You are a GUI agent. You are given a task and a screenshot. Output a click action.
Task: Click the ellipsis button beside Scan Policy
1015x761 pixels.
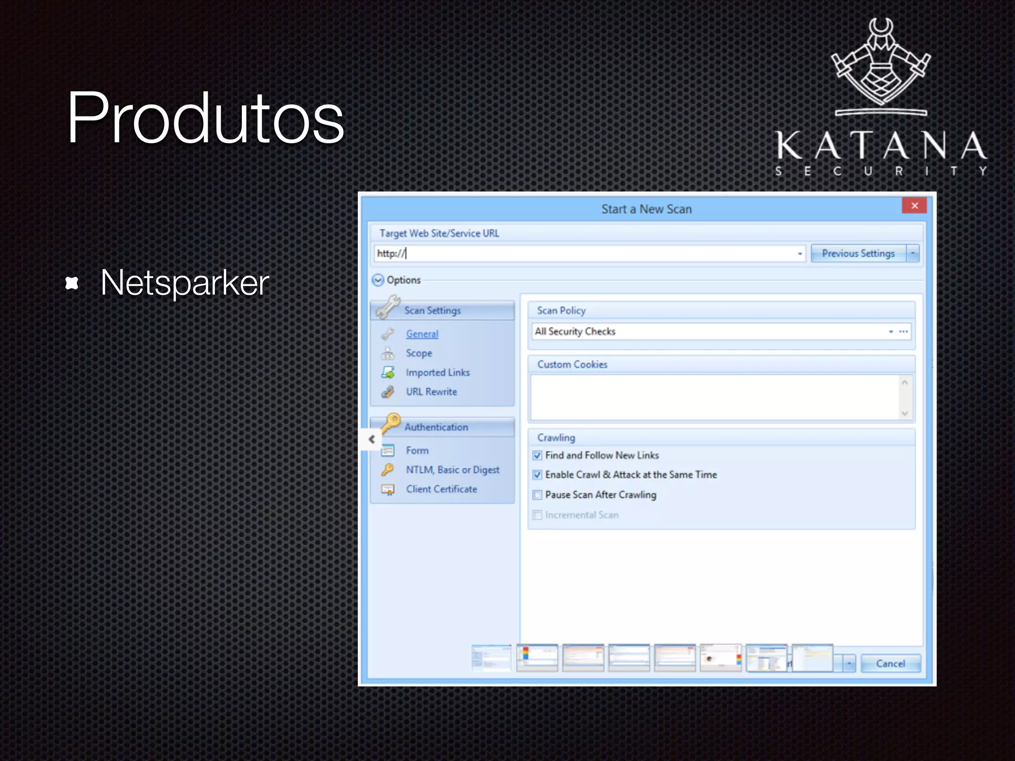pyautogui.click(x=904, y=331)
